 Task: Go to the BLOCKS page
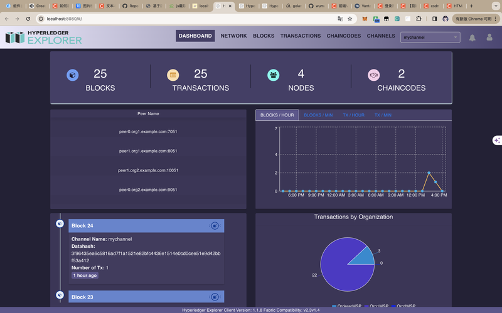(264, 36)
